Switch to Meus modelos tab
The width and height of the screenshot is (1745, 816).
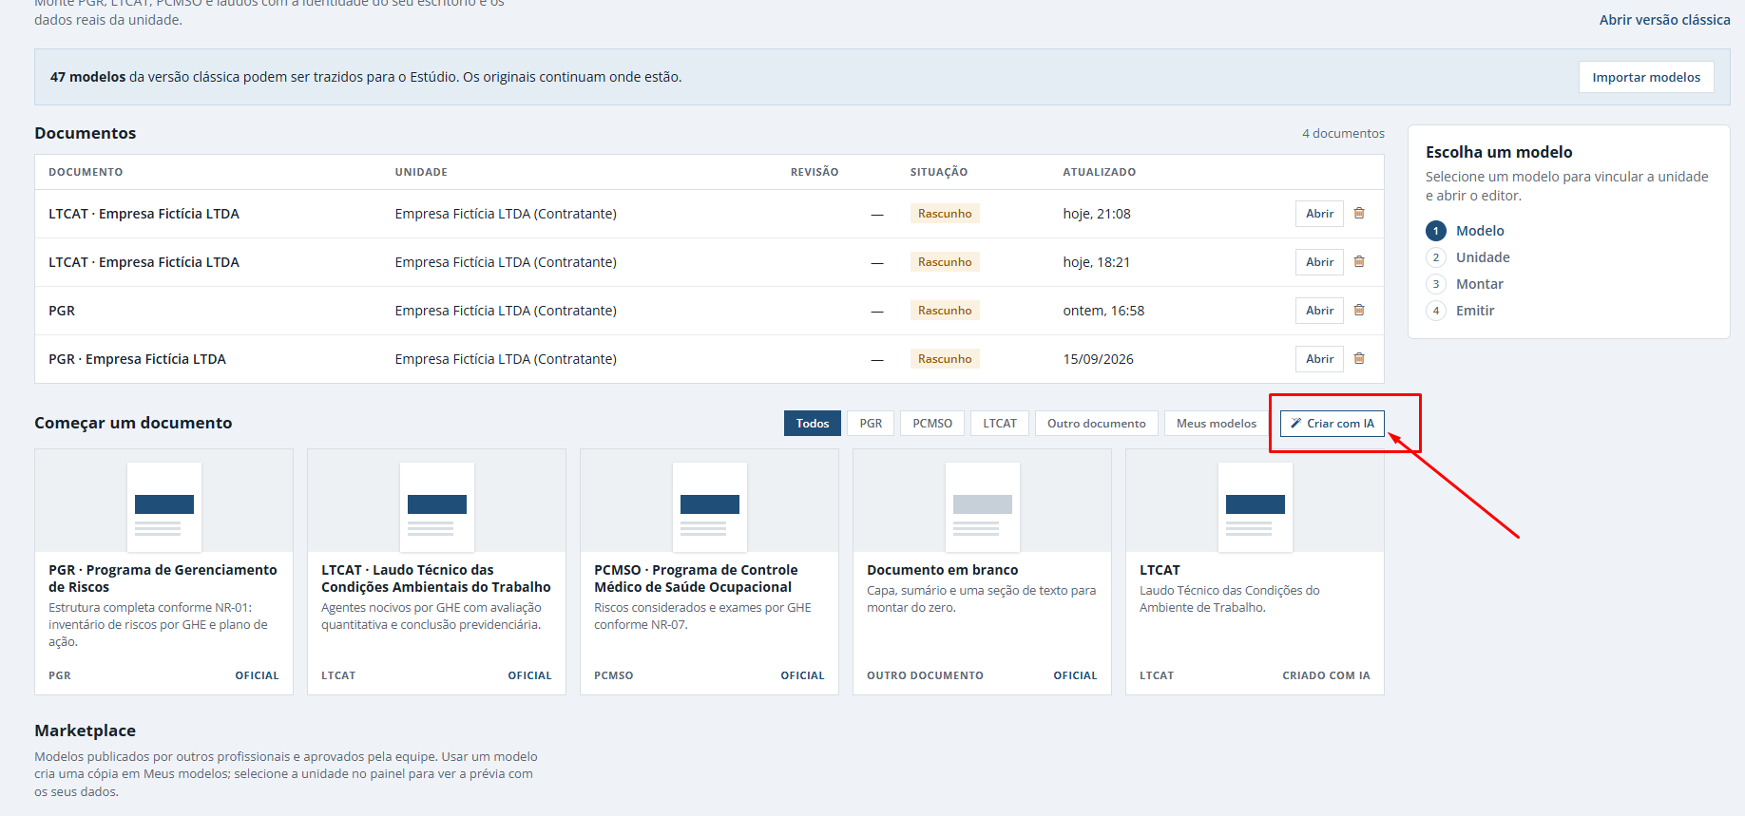pyautogui.click(x=1217, y=424)
